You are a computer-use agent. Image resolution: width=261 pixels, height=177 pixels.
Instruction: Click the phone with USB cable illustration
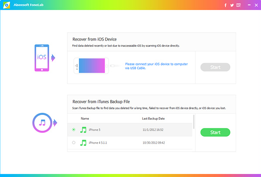tap(97, 66)
